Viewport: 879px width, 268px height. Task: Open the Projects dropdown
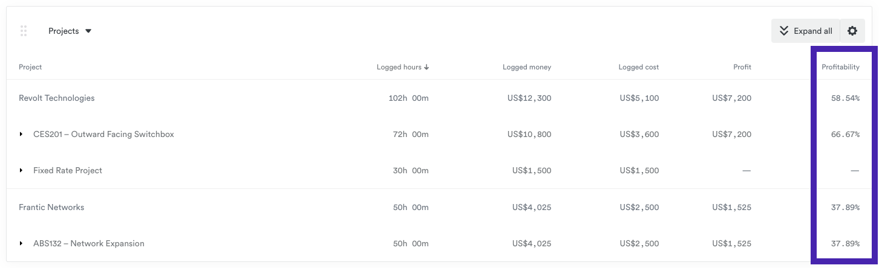click(x=70, y=31)
